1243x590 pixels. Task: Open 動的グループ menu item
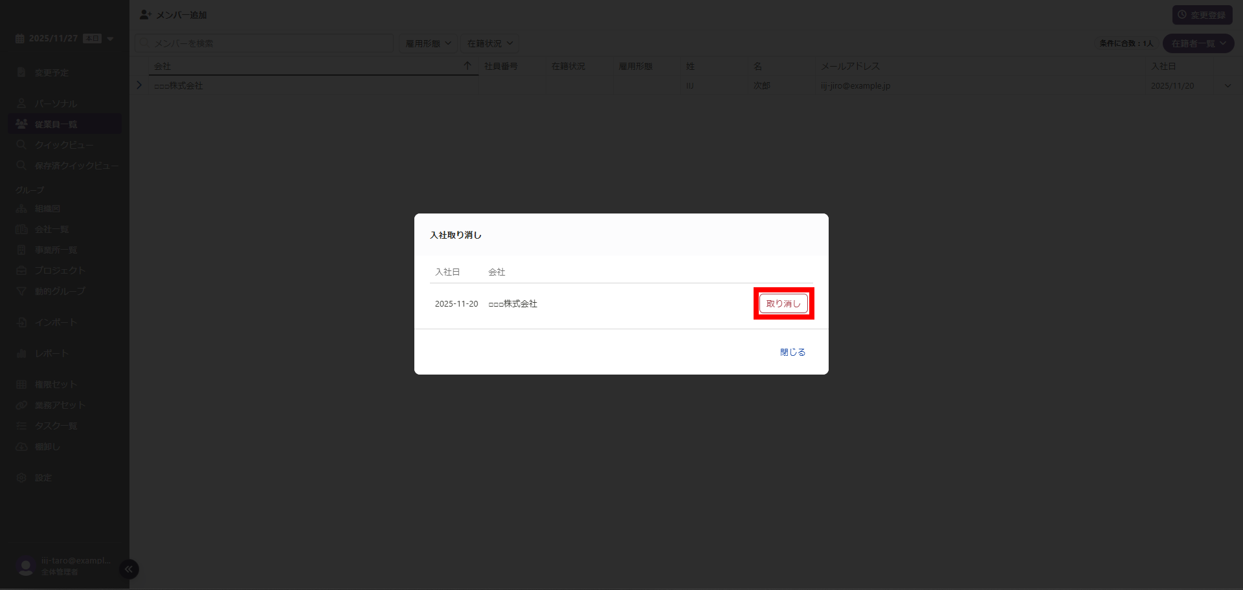[60, 291]
